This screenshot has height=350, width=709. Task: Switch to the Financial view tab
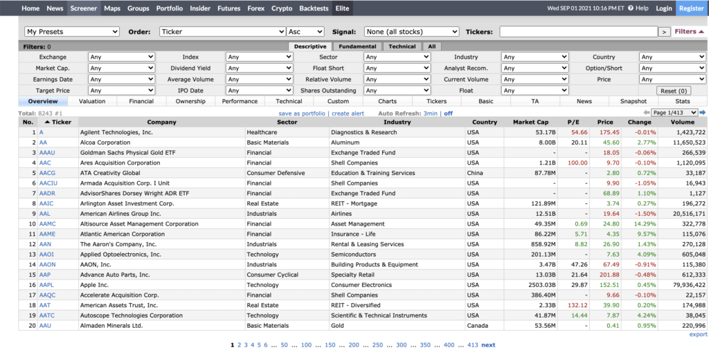(141, 101)
